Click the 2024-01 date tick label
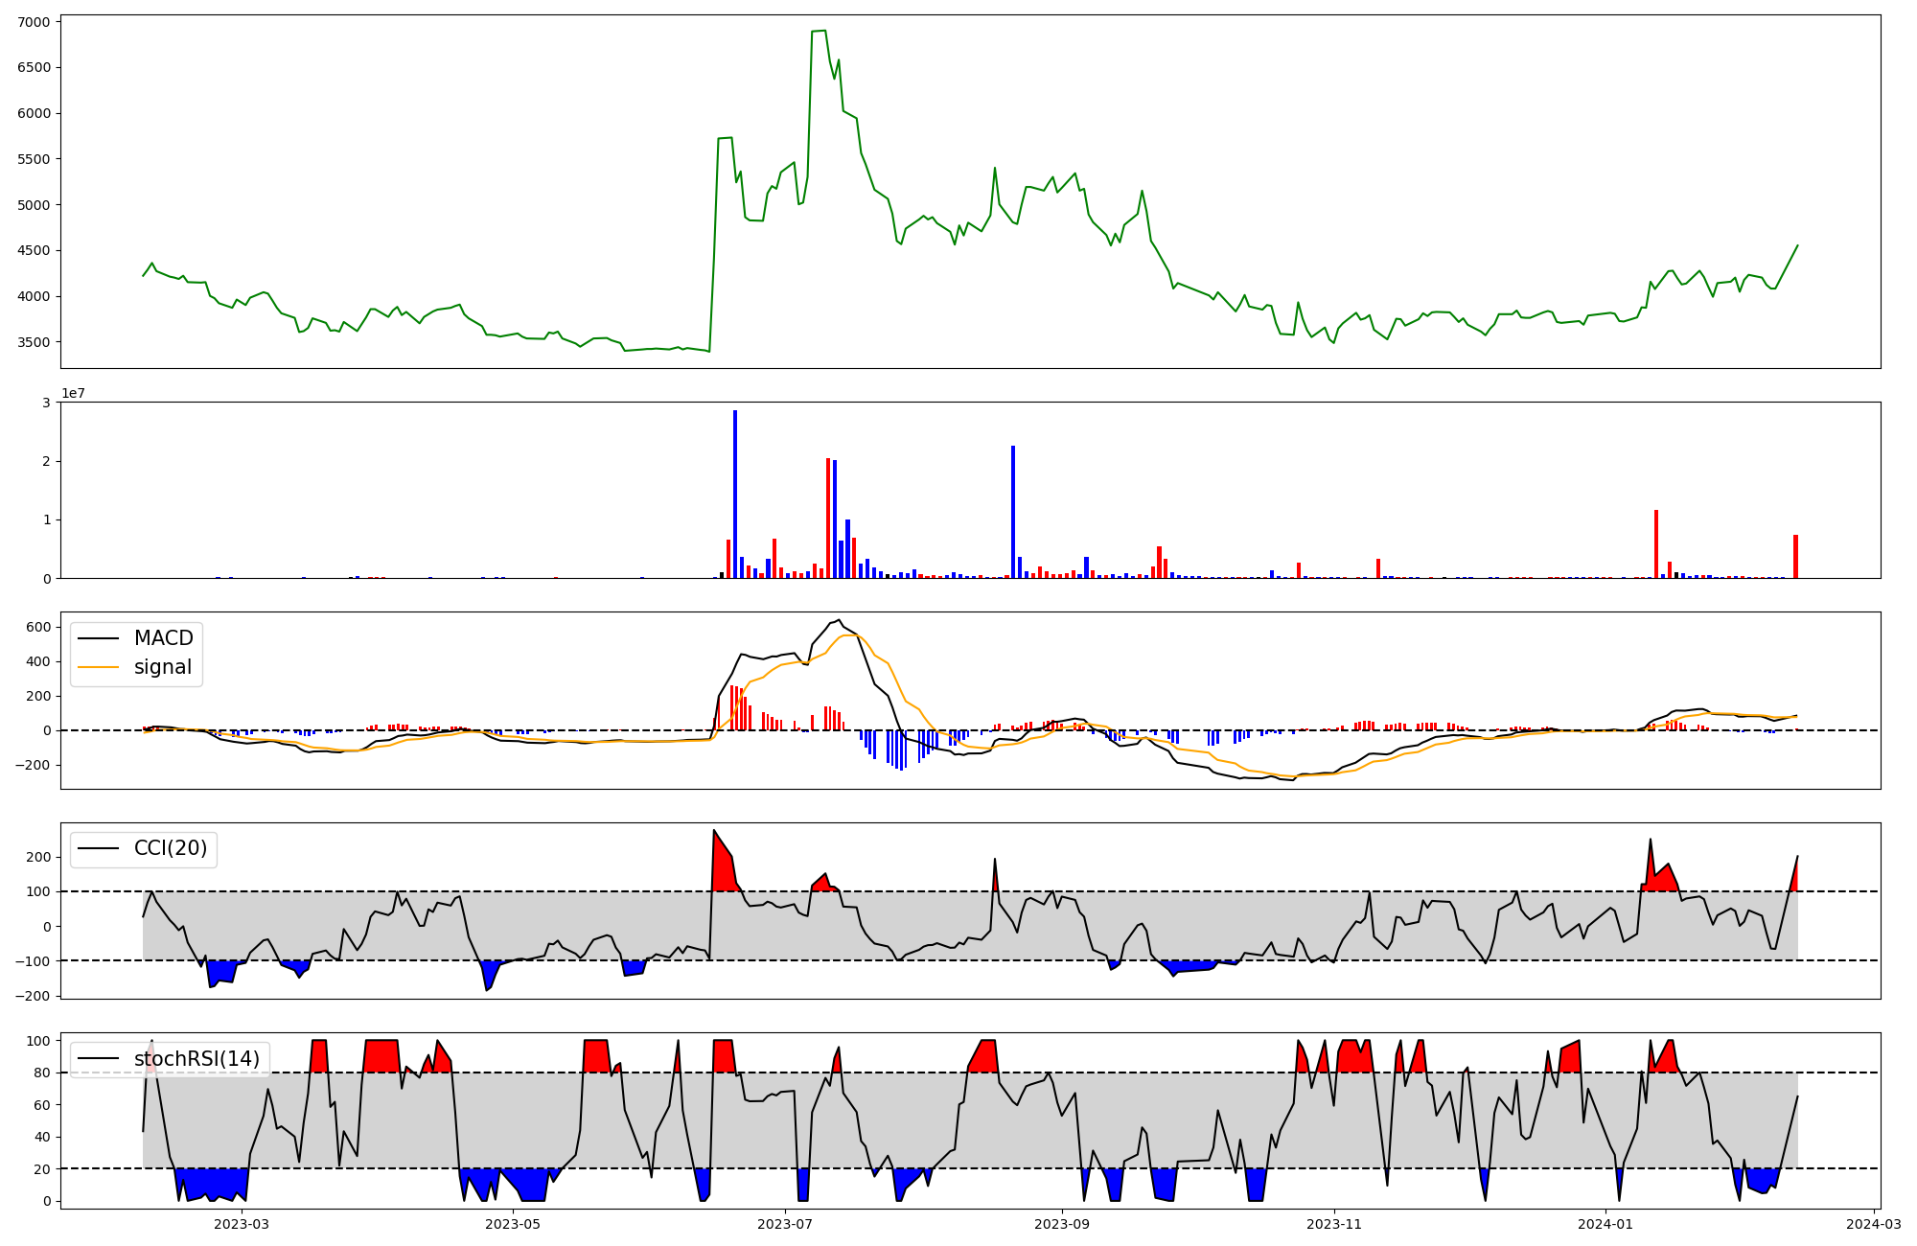The image size is (1917, 1246). (x=1605, y=1224)
